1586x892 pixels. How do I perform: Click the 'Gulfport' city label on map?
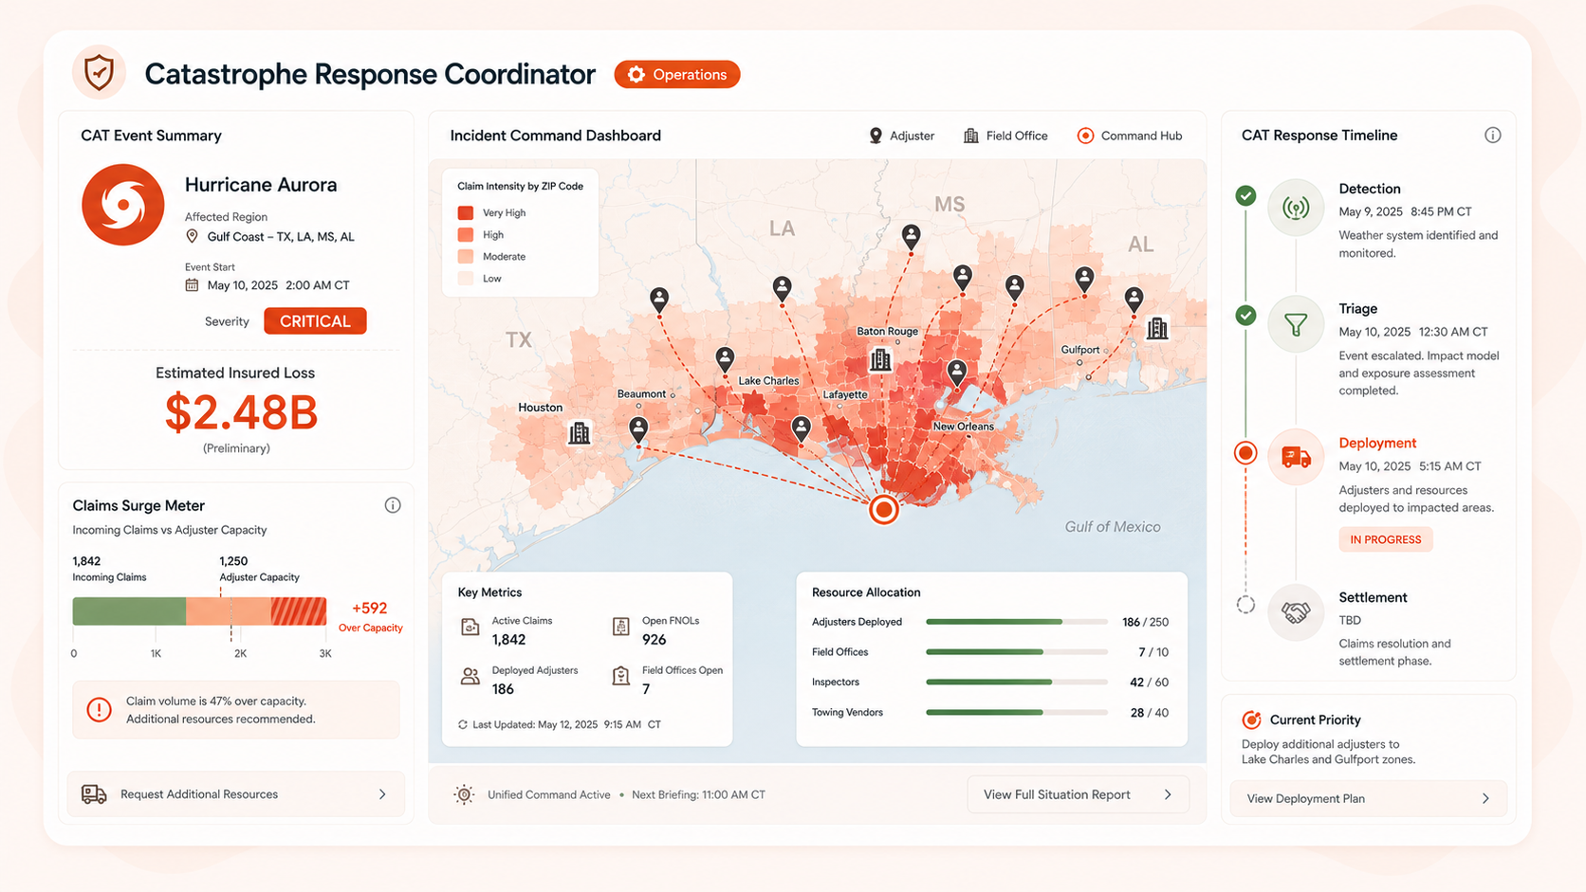(1080, 350)
